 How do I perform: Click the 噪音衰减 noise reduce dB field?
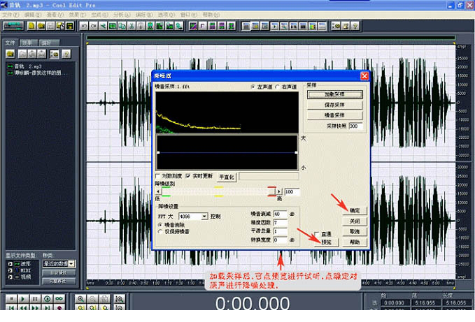click(x=280, y=214)
